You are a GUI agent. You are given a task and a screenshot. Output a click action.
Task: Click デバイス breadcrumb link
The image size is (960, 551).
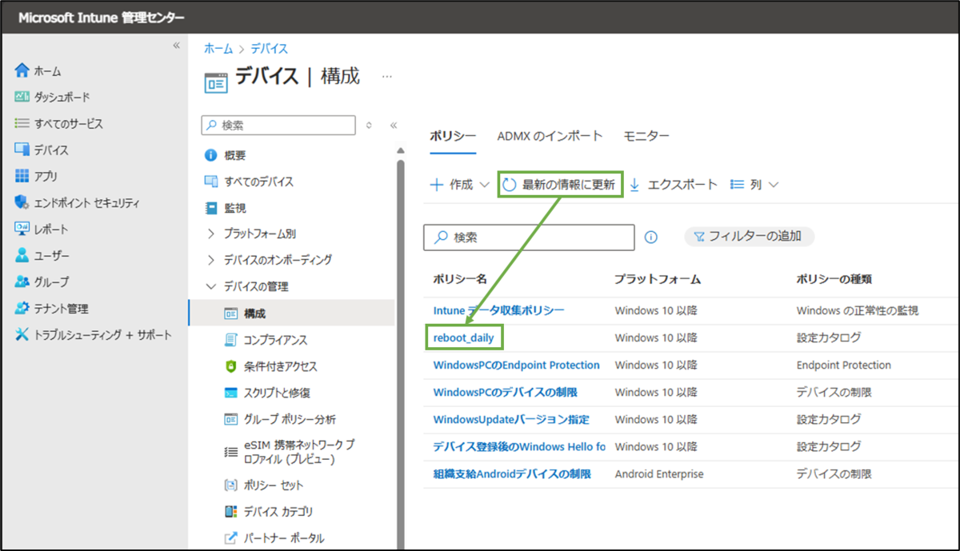(270, 49)
